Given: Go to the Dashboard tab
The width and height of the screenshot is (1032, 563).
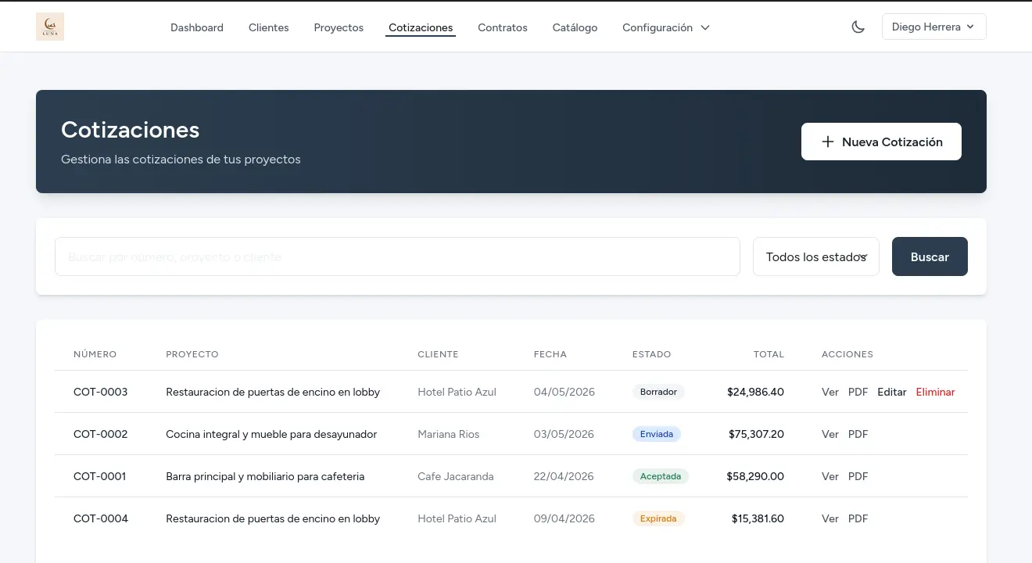Looking at the screenshot, I should point(197,27).
